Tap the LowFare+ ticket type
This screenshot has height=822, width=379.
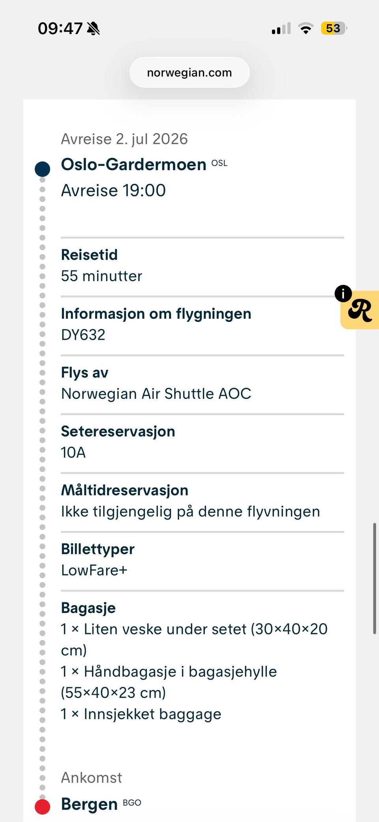pyautogui.click(x=94, y=570)
